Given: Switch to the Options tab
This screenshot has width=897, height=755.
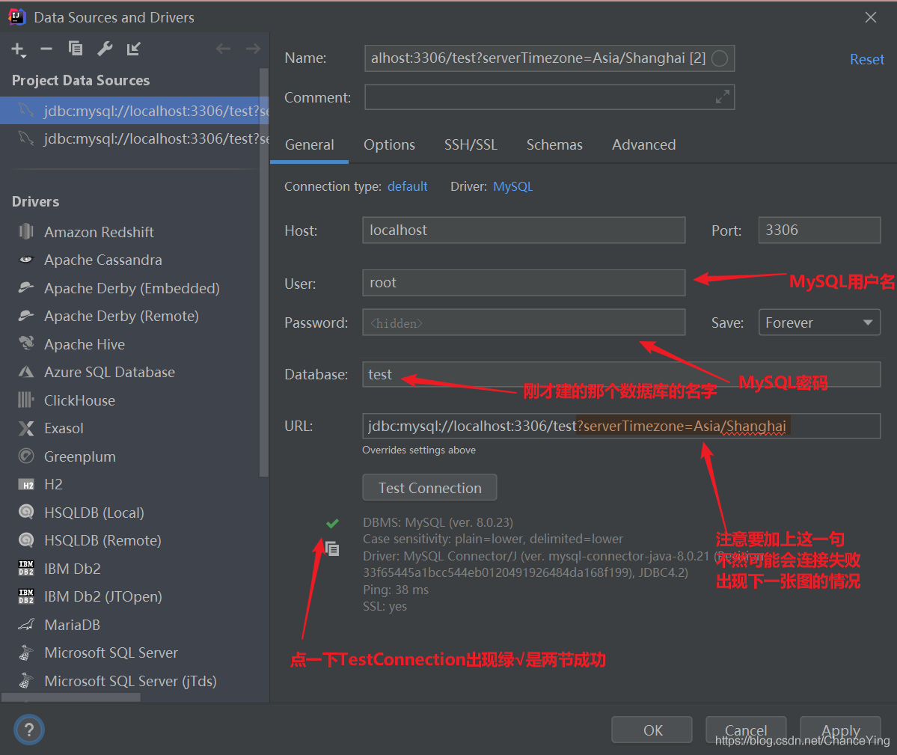Looking at the screenshot, I should [390, 144].
